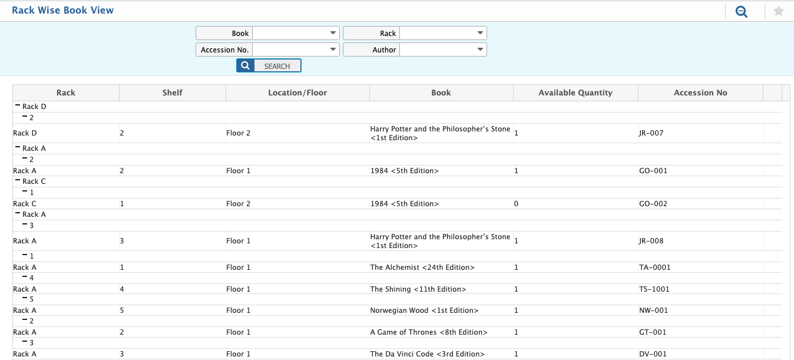794x360 pixels.
Task: Collapse shelf 5 group under Rack A
Action: click(x=25, y=299)
